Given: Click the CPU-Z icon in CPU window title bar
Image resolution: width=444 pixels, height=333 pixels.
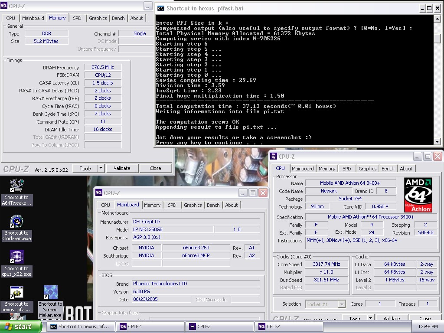Looking at the screenshot, I should point(274,156).
